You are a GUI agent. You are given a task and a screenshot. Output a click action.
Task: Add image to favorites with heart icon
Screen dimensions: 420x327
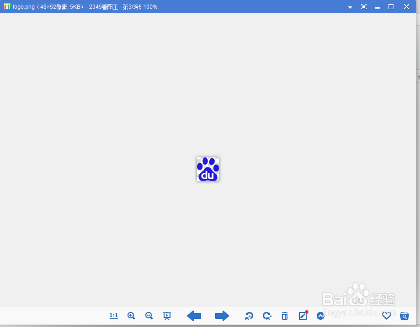pyautogui.click(x=387, y=316)
